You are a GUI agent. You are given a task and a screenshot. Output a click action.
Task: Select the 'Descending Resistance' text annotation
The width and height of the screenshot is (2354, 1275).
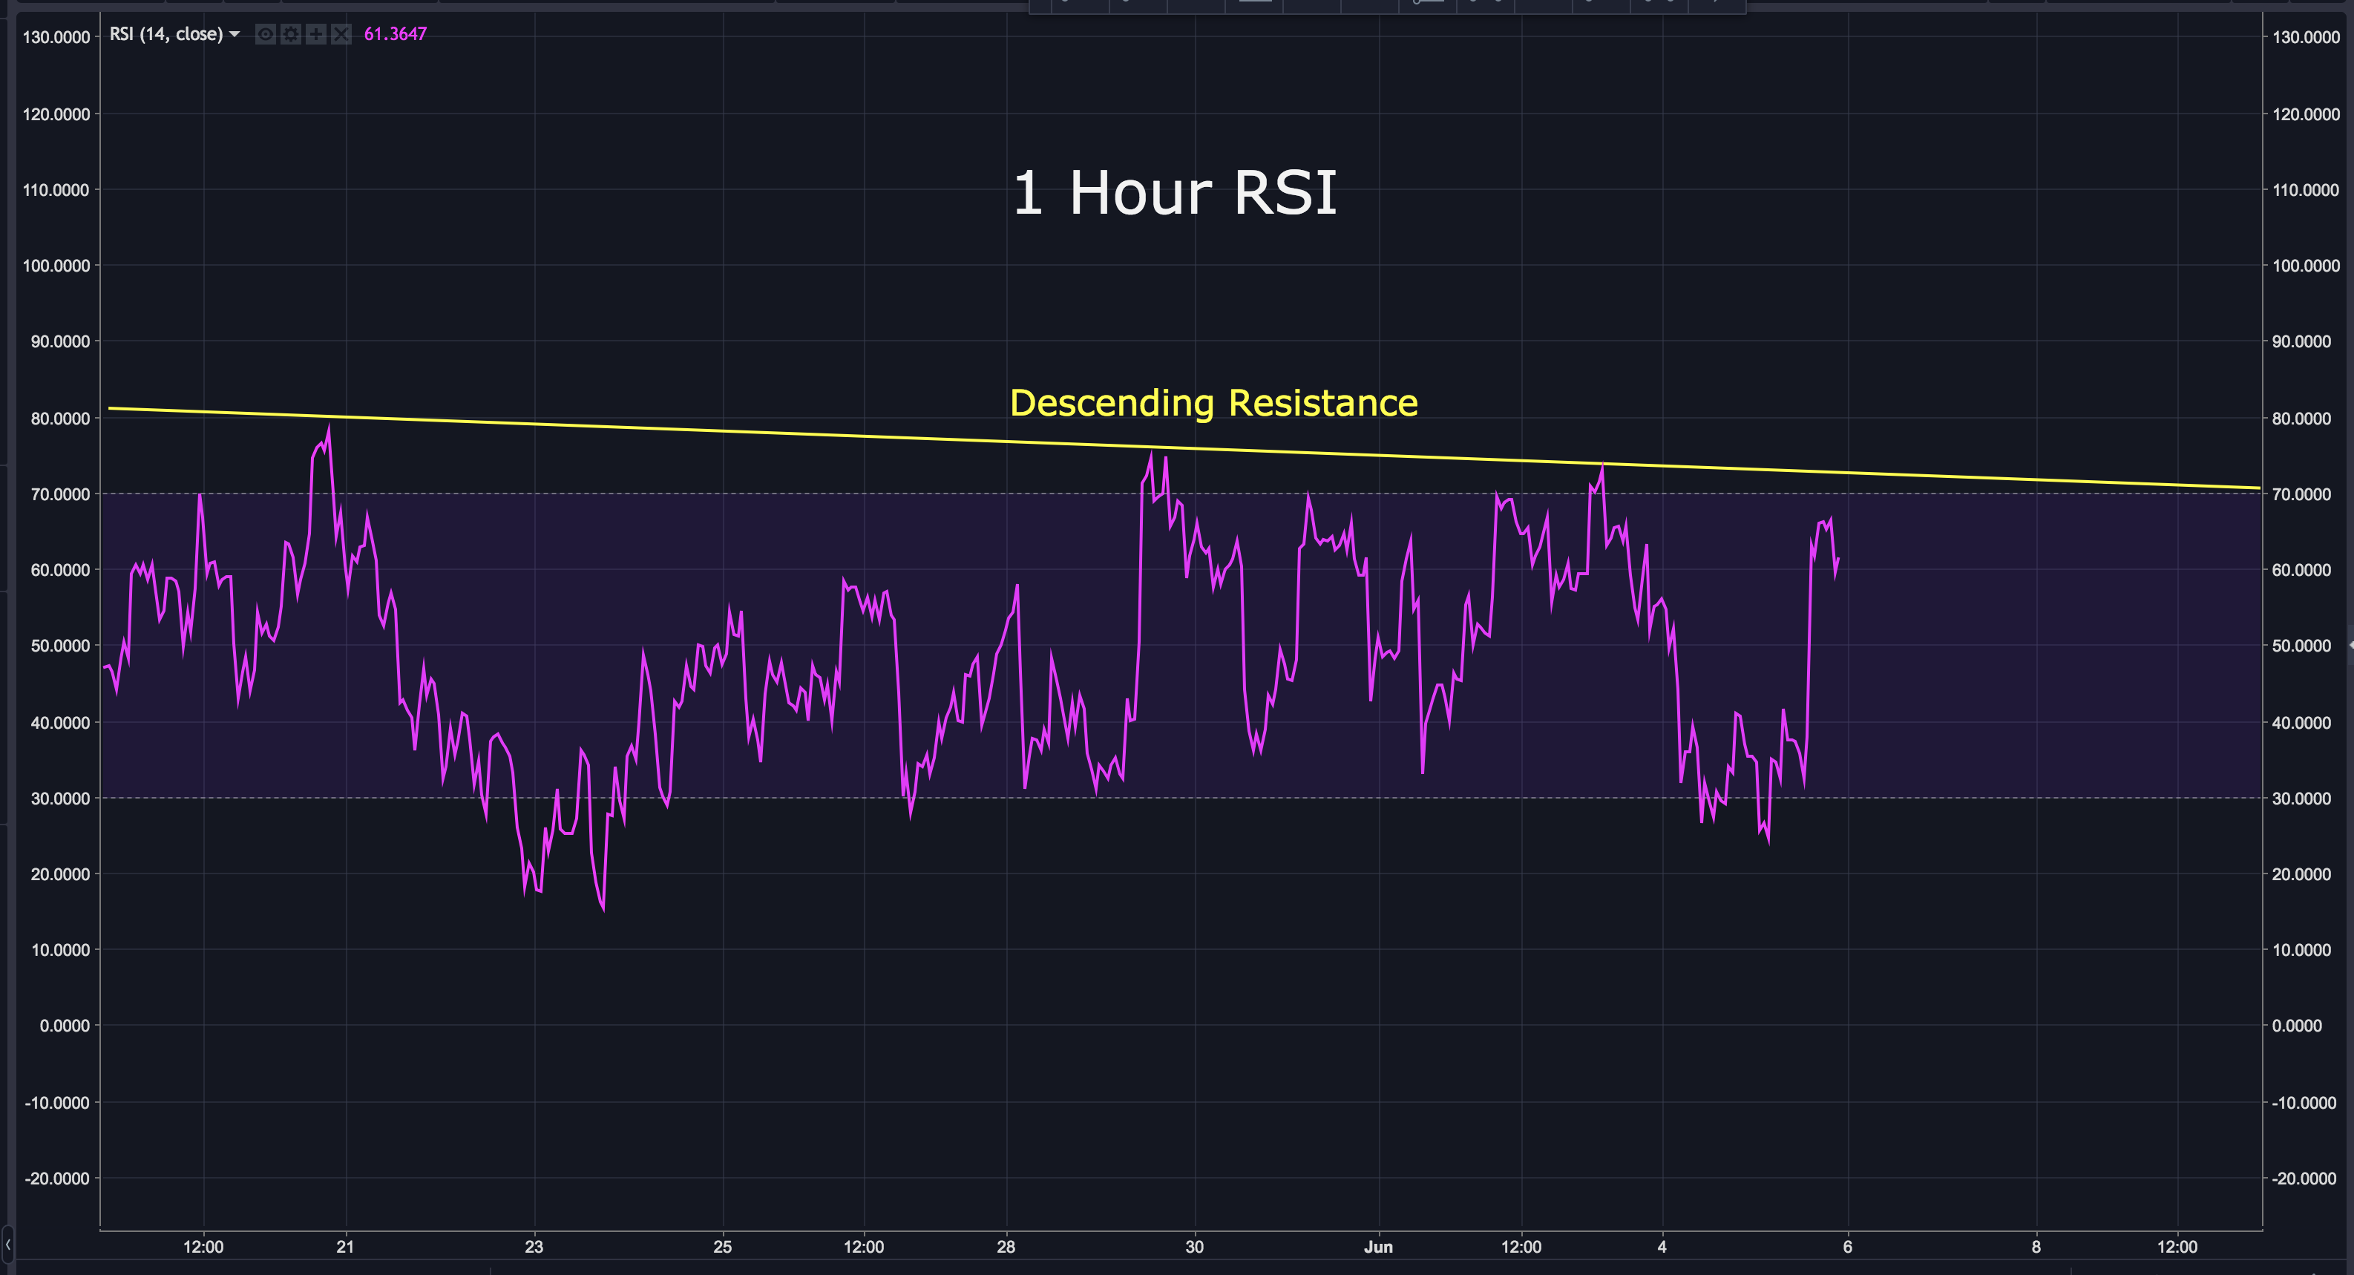pyautogui.click(x=1213, y=403)
